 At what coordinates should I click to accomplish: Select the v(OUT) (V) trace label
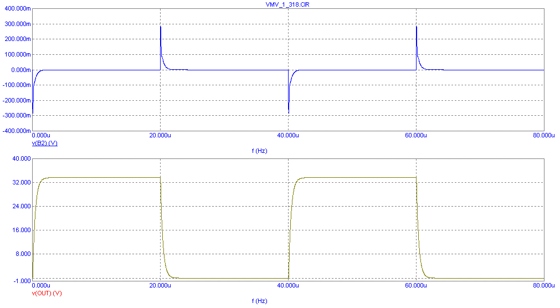[47, 294]
